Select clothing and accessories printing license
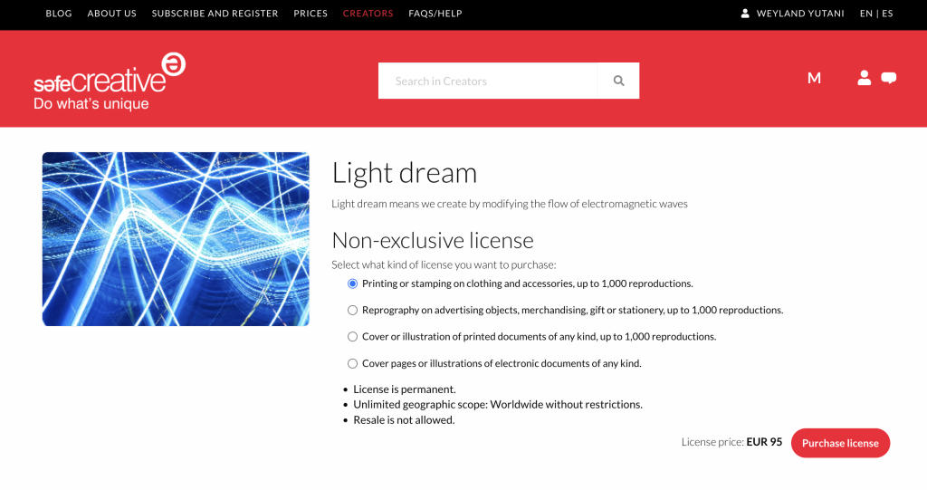Screen dimensions: 927x490 tap(353, 283)
